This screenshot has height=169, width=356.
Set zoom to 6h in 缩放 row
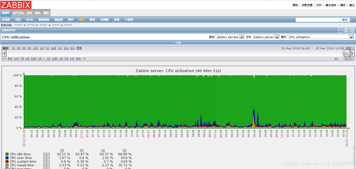click(29, 48)
